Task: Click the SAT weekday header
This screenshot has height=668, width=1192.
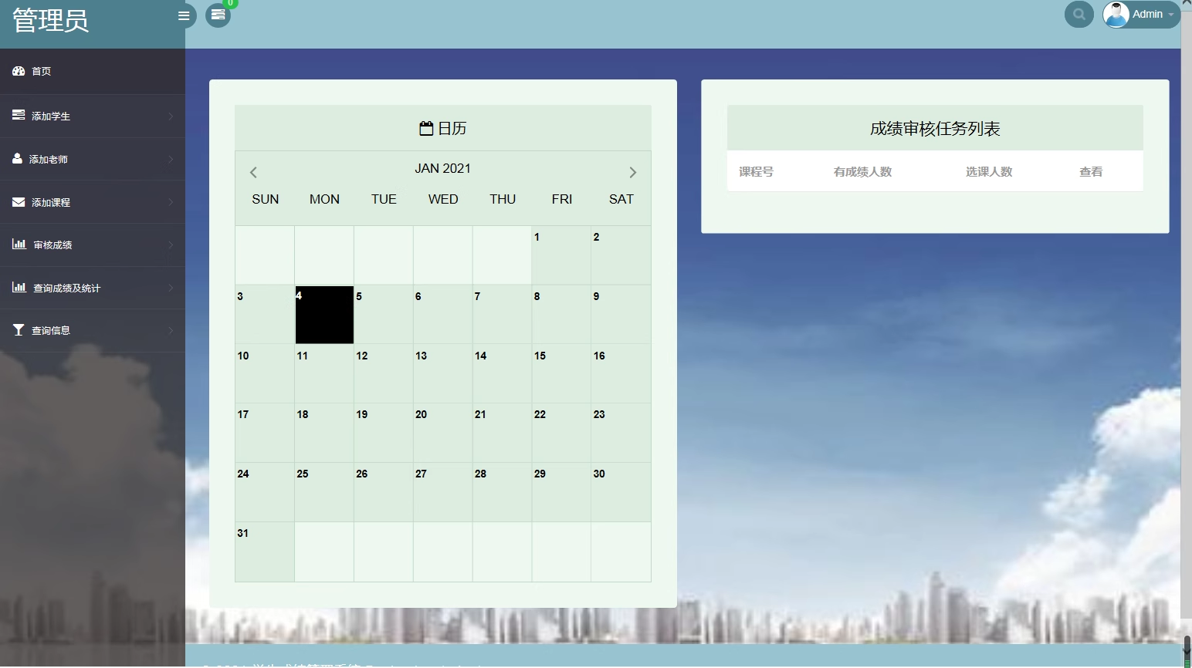Action: click(x=621, y=199)
